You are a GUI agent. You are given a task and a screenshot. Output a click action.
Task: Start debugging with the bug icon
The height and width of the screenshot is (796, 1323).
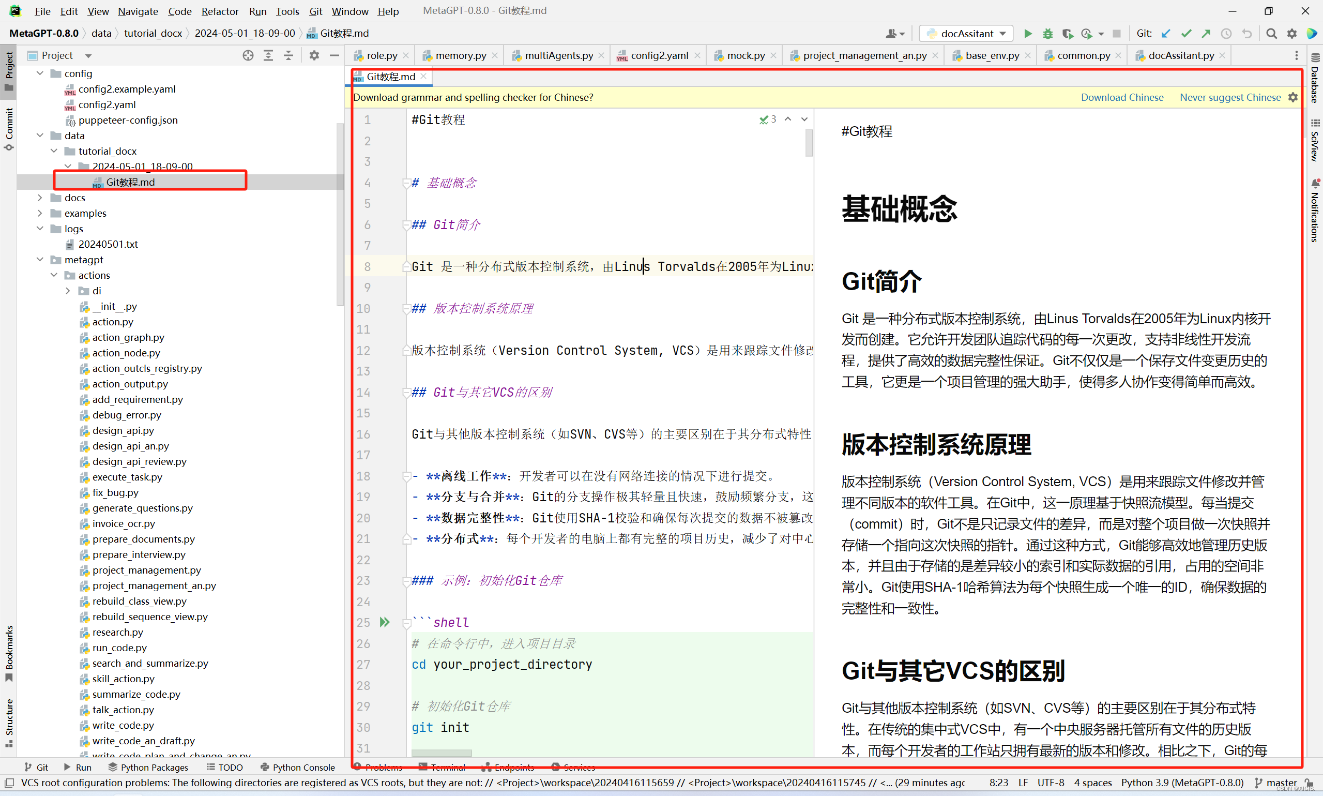pyautogui.click(x=1047, y=33)
